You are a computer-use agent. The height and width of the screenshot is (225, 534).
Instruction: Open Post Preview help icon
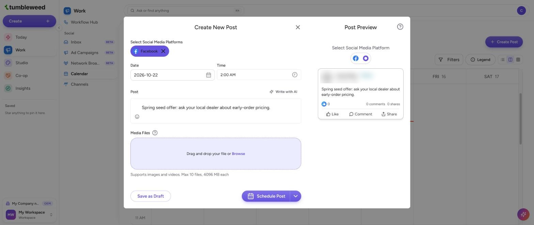point(400,27)
